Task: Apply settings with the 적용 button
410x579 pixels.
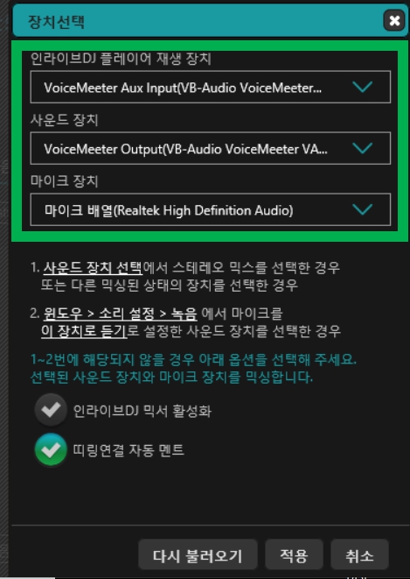Action: (294, 554)
